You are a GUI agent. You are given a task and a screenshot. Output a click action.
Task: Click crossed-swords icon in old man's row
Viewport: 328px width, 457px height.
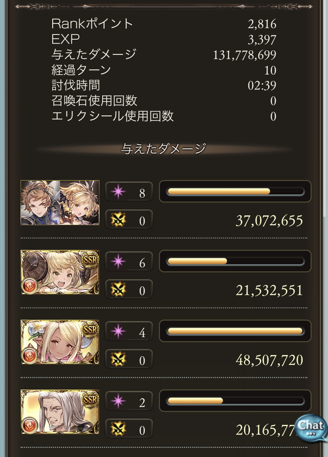(x=118, y=429)
